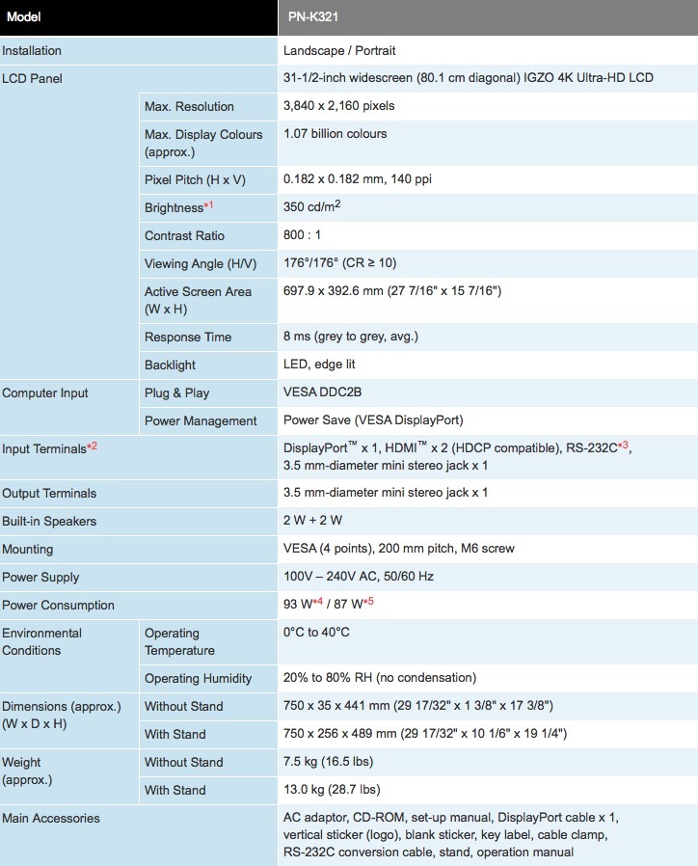Click 'With Stand' in the Weight section
Image resolution: width=698 pixels, height=866 pixels.
[175, 791]
